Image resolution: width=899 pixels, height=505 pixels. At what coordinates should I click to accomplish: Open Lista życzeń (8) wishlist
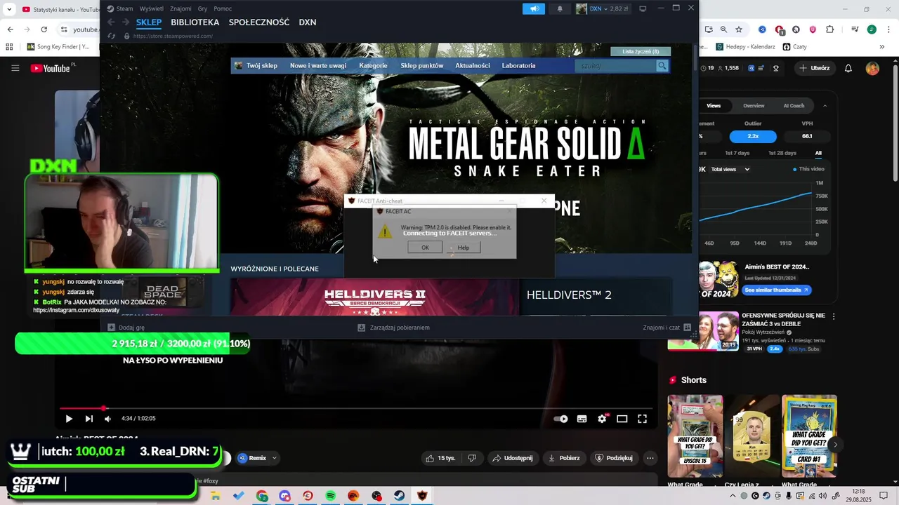(x=641, y=51)
